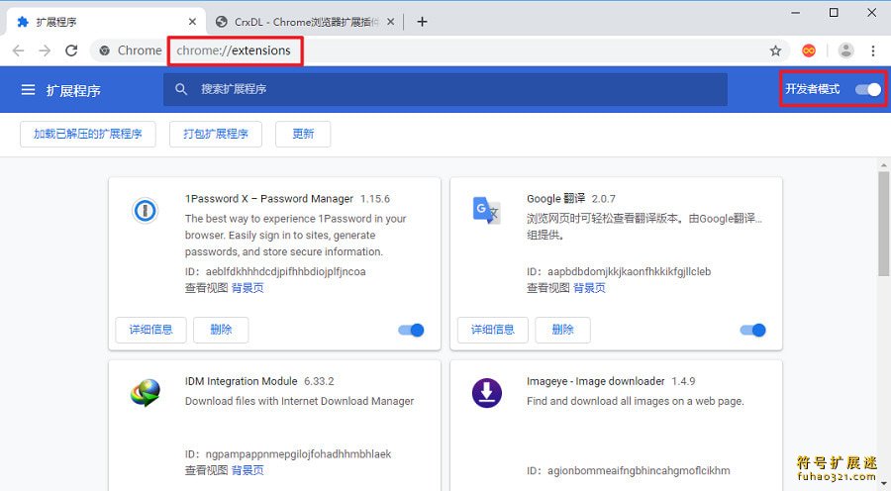Click the search magnifier icon
Screen dimensions: 891x491
pos(181,89)
